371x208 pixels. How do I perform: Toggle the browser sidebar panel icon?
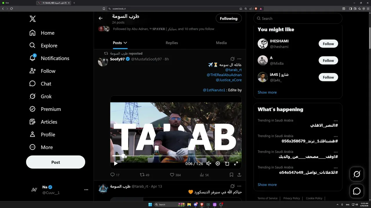(350, 9)
